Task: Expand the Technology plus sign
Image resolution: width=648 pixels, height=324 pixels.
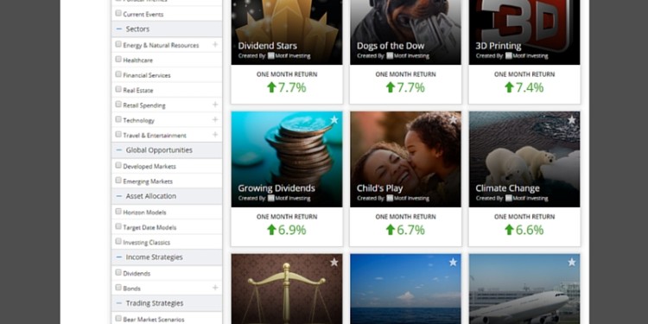Action: coord(215,119)
